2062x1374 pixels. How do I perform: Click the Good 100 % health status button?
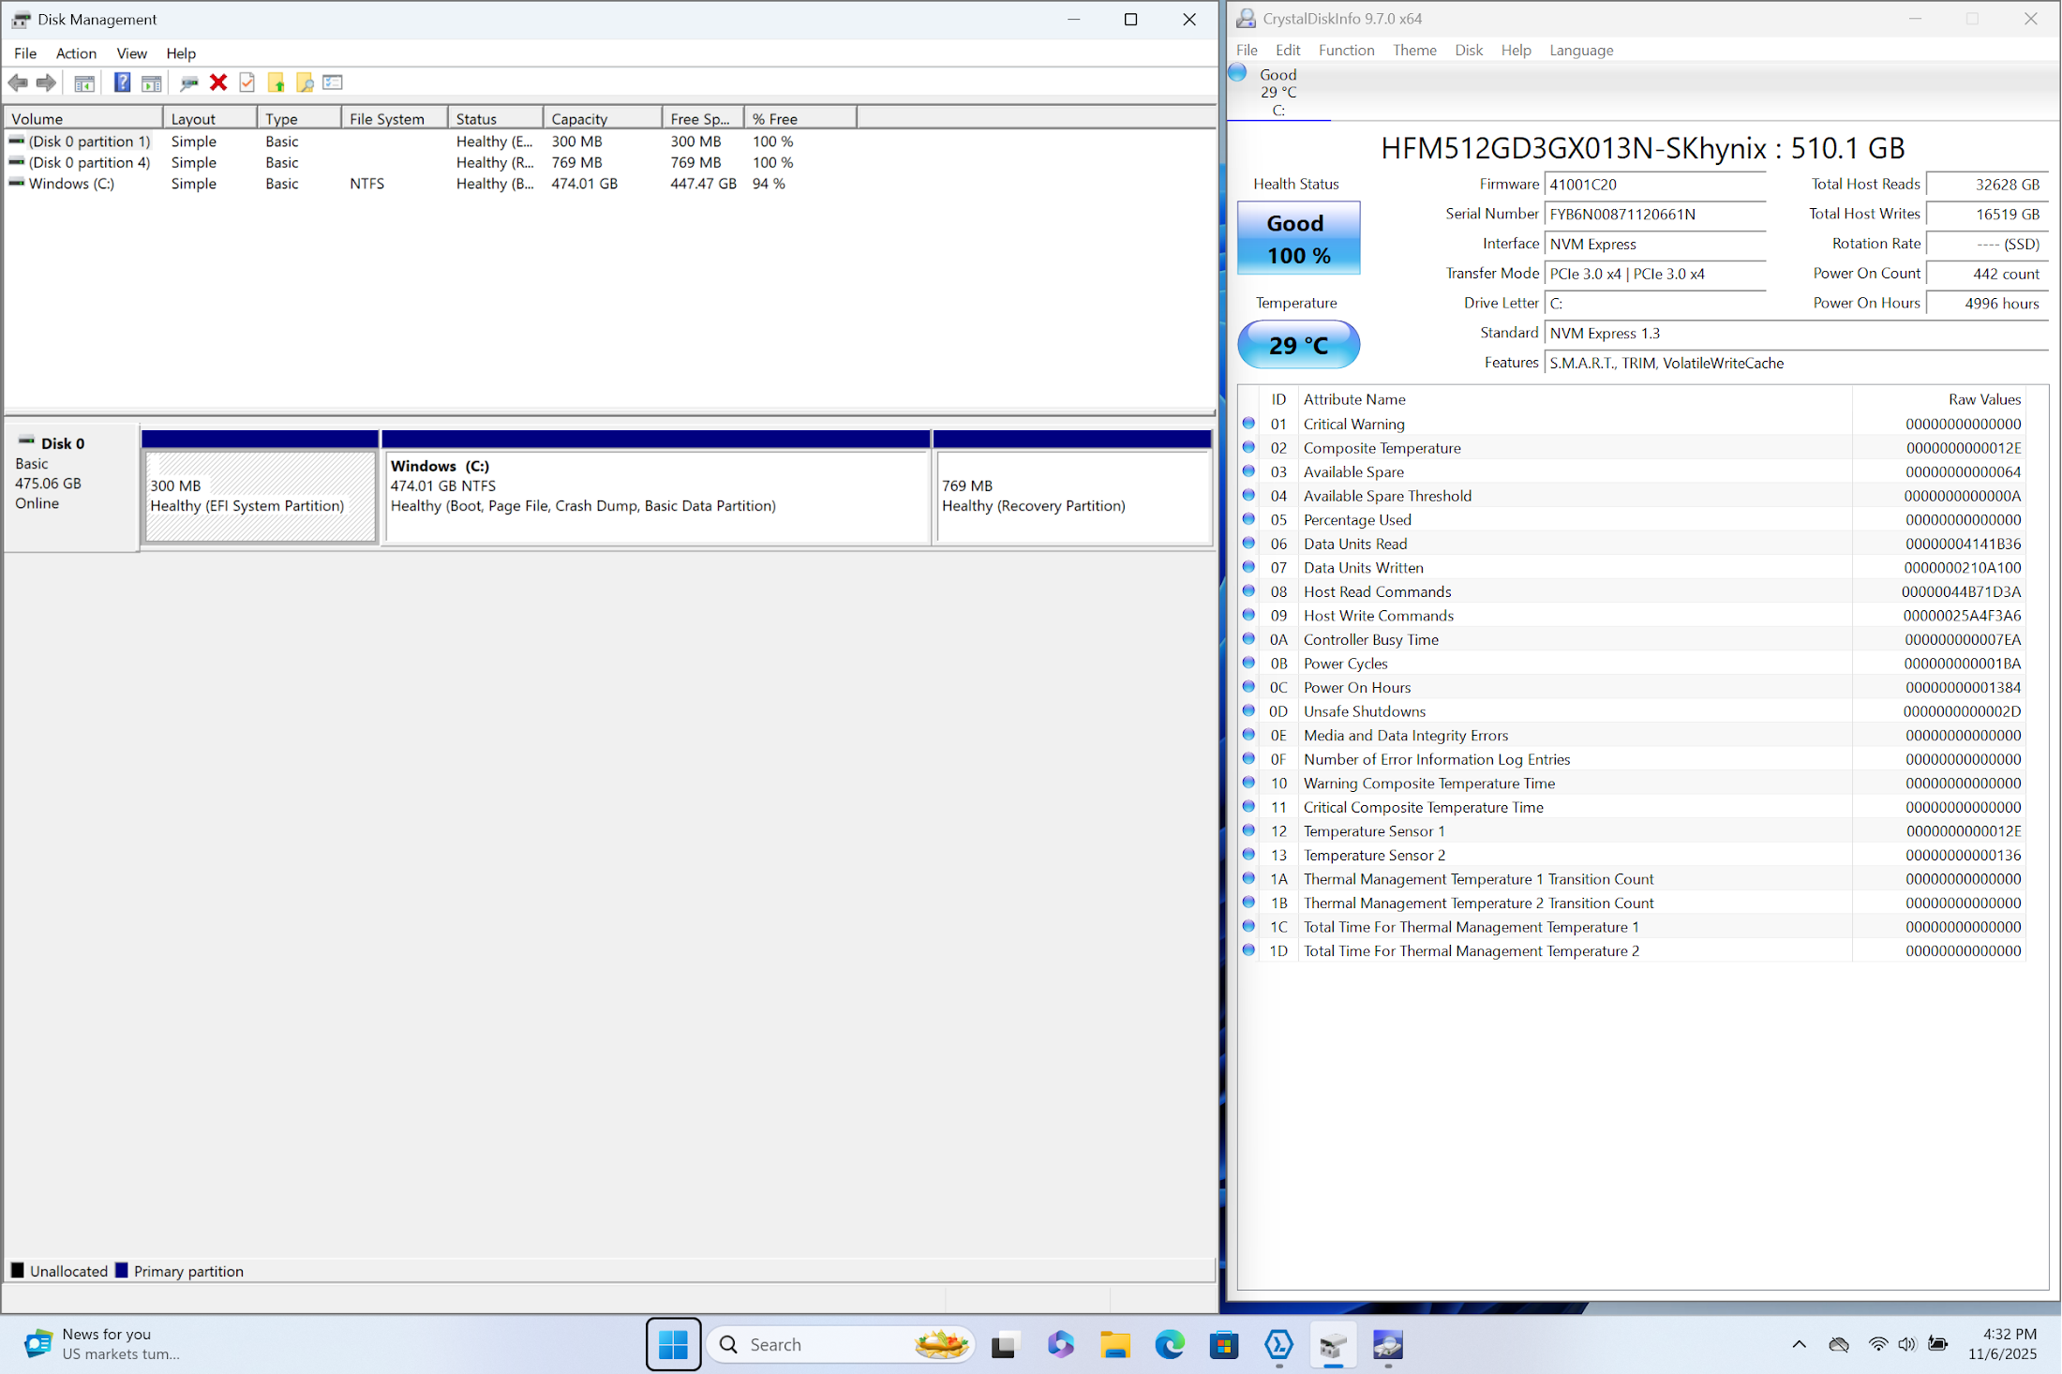click(x=1298, y=238)
